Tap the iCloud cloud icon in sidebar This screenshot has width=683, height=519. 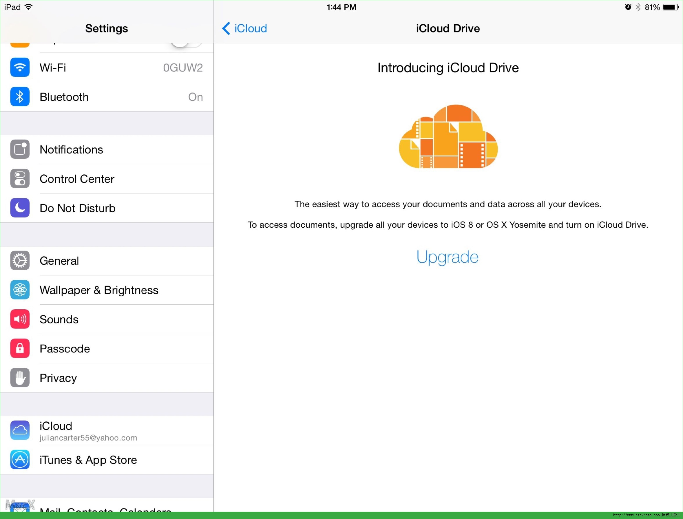coord(20,430)
